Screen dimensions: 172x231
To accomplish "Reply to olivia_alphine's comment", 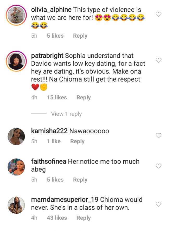I will [80, 36].
